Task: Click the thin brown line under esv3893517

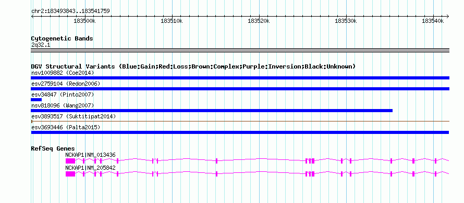Action: tap(240, 121)
